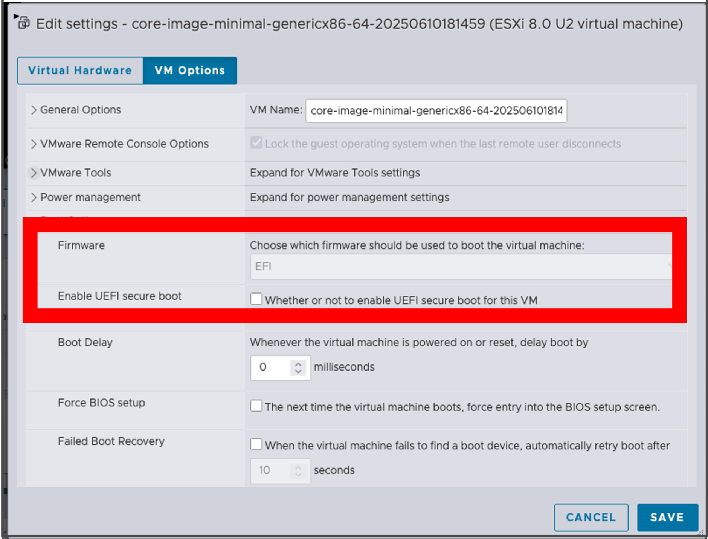Expand VMware Remote Console Options
708x539 pixels.
tap(34, 144)
